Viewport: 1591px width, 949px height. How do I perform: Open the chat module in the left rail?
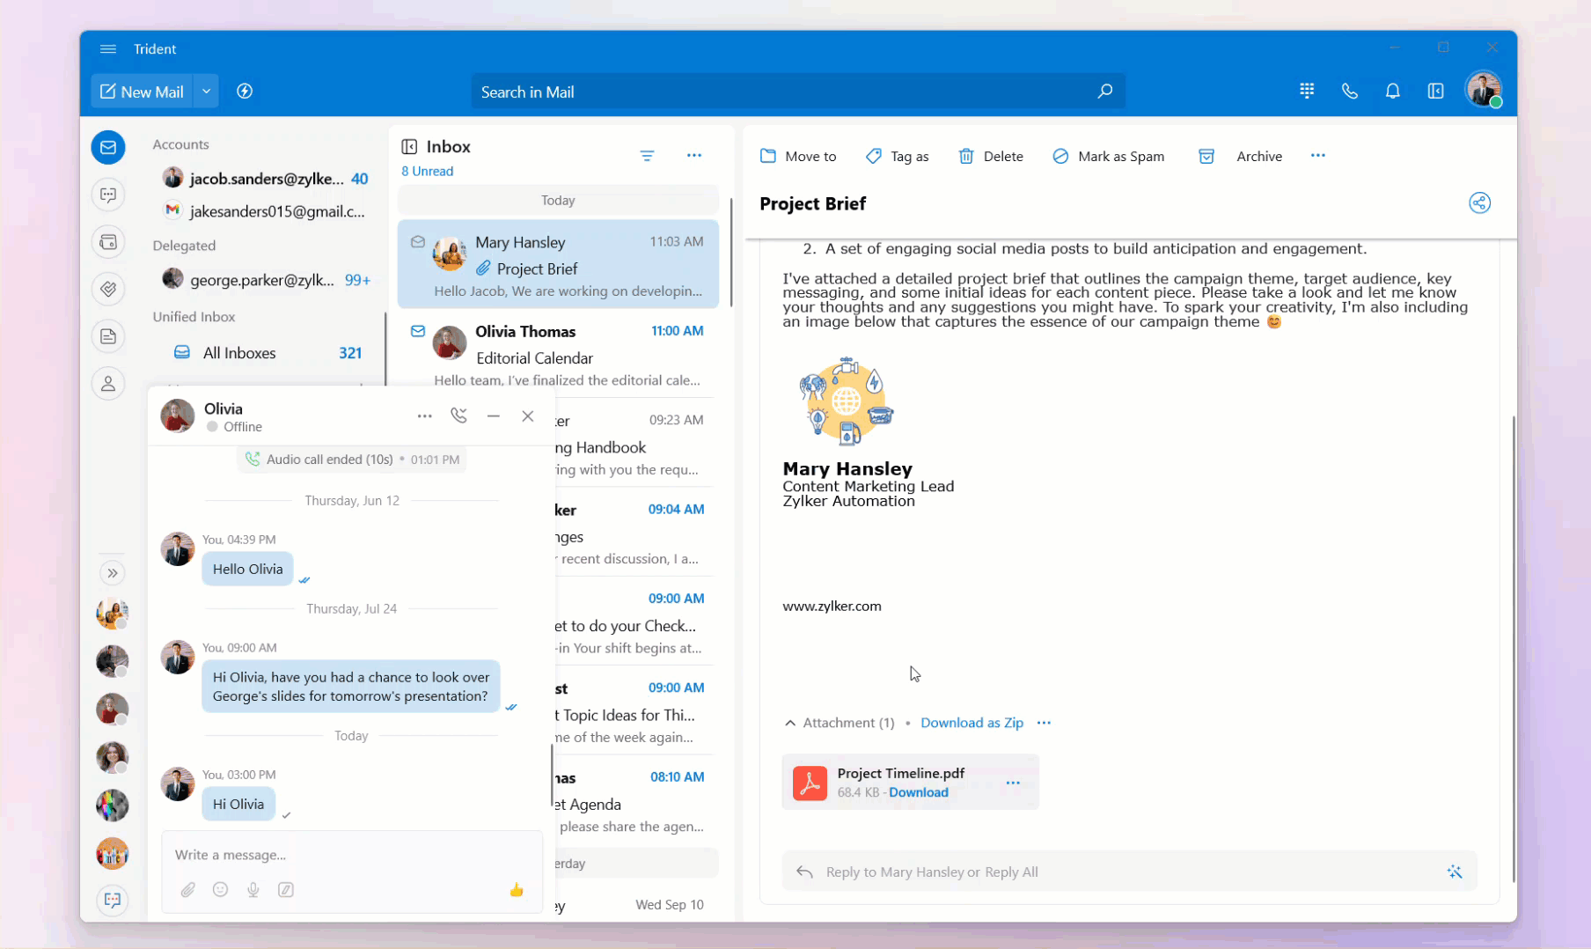coord(108,195)
